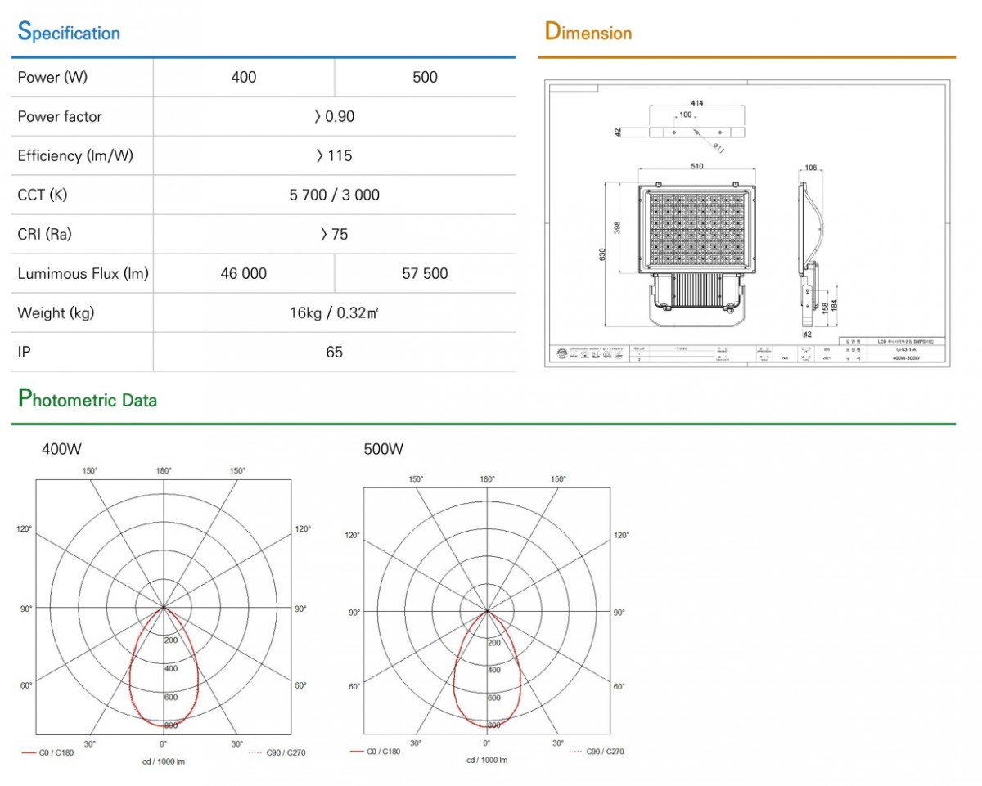
Task: Click the 100 hole spacing dimension
Action: point(686,115)
